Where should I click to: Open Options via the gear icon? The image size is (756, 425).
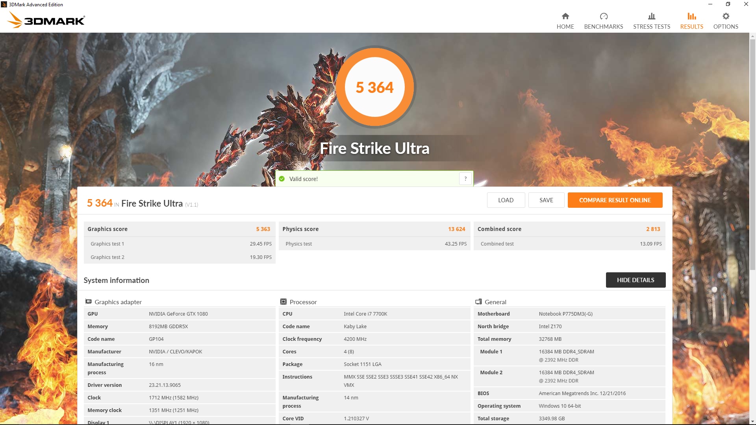tap(726, 16)
